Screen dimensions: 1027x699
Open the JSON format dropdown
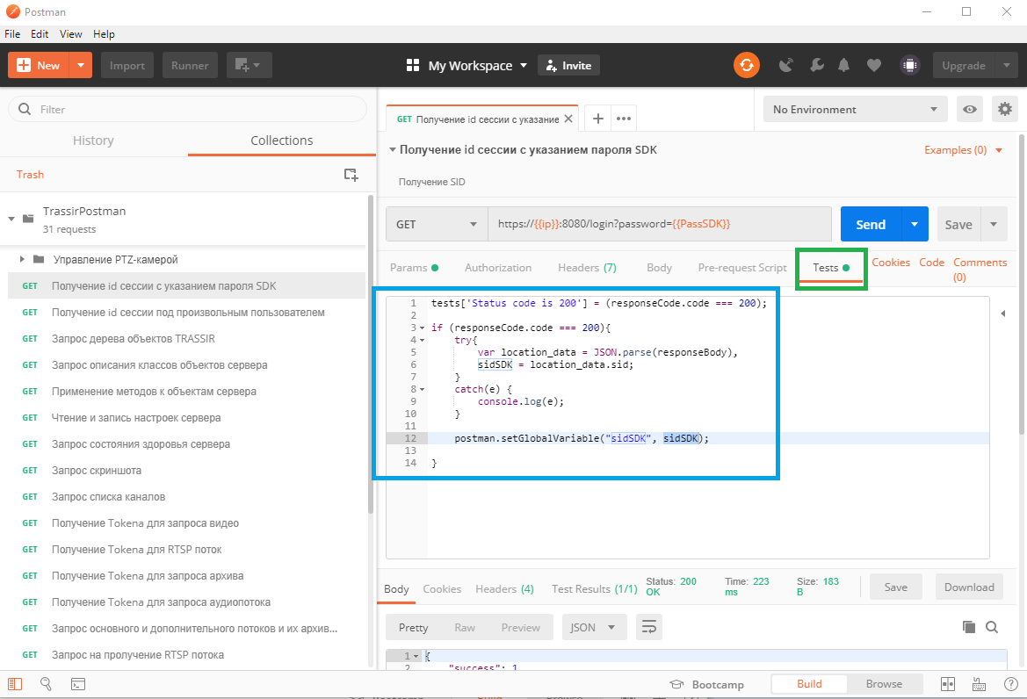tap(594, 627)
